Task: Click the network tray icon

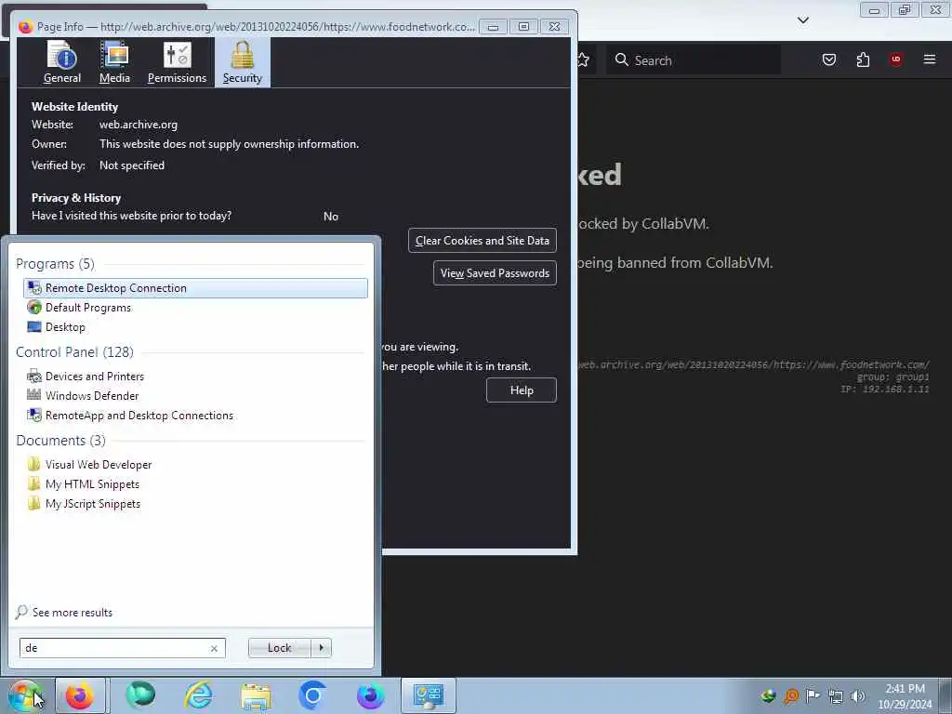Action: [836, 695]
